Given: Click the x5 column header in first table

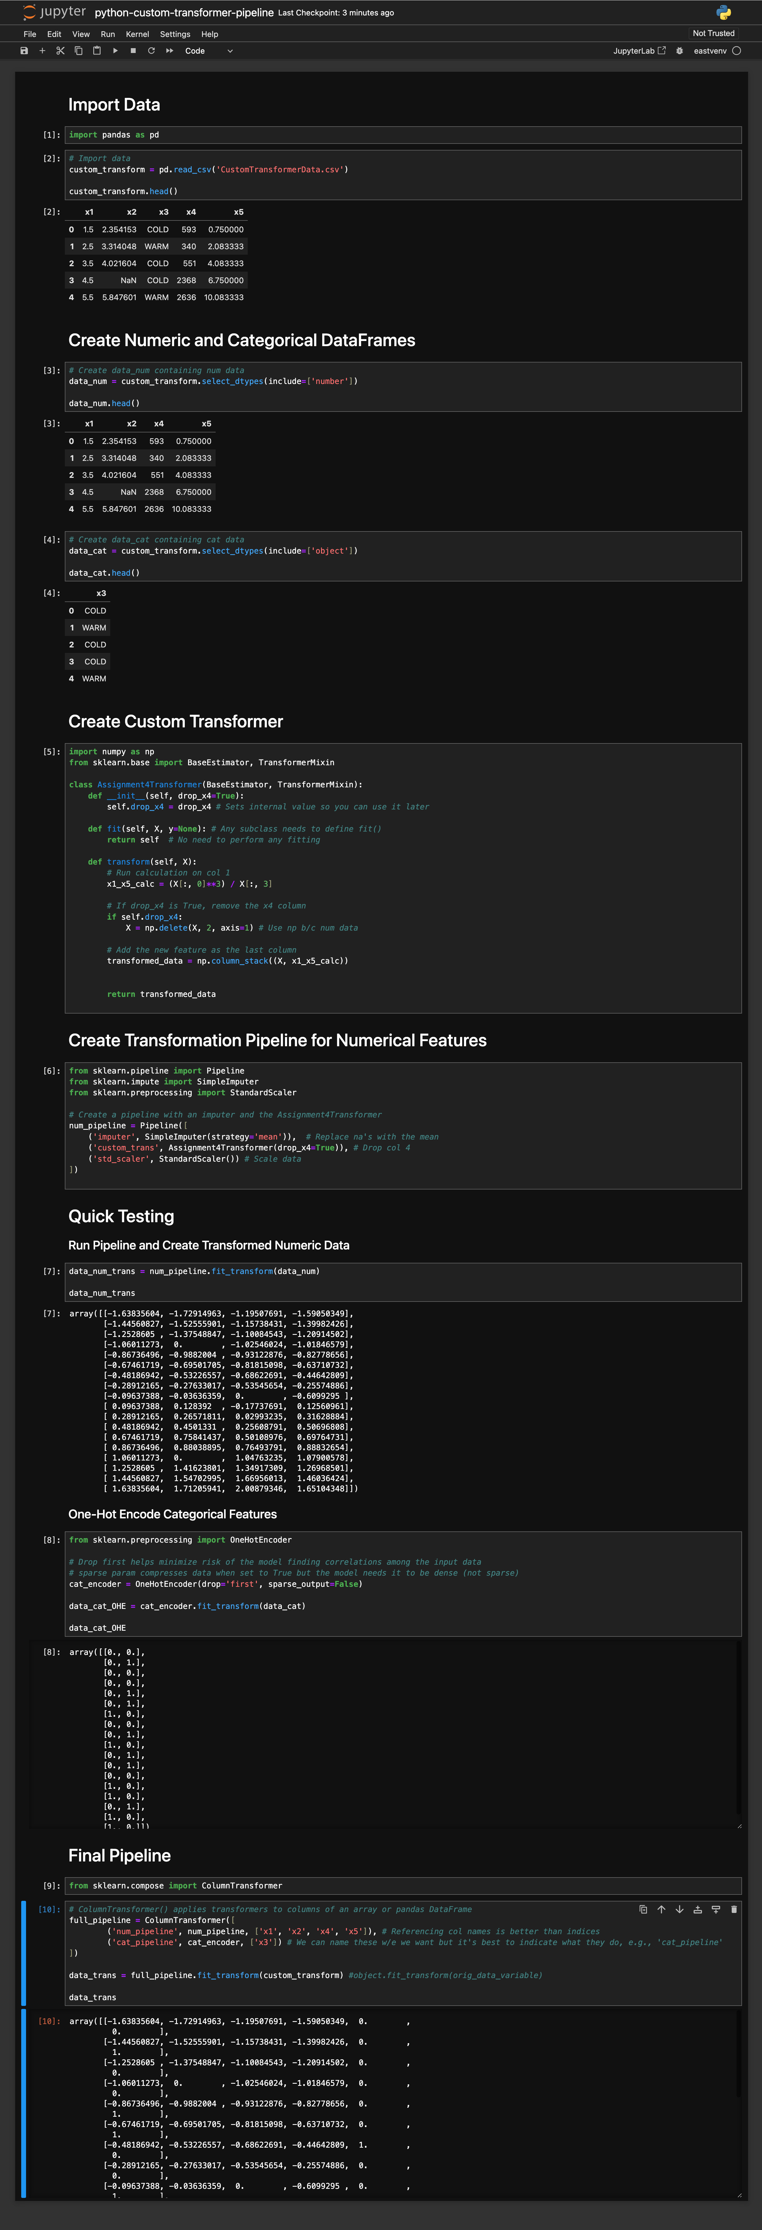Looking at the screenshot, I should point(239,212).
